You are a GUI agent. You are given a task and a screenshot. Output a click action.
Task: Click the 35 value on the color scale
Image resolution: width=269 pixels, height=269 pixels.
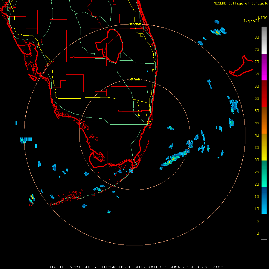click(x=257, y=148)
